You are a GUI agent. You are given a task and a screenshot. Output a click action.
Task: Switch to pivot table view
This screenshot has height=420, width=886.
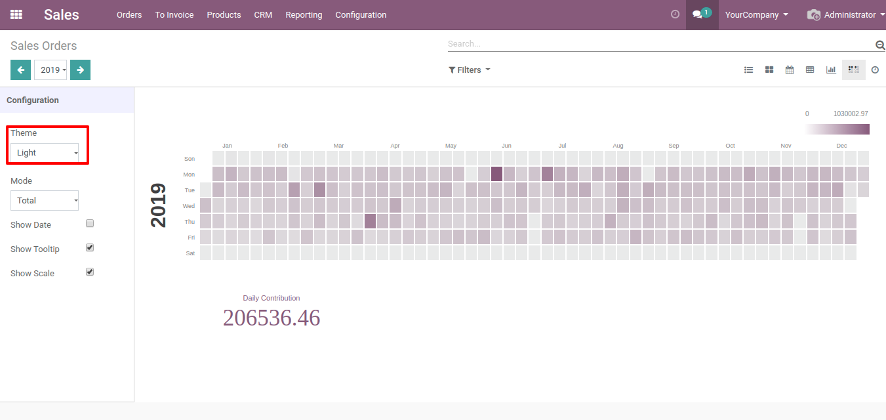point(810,70)
